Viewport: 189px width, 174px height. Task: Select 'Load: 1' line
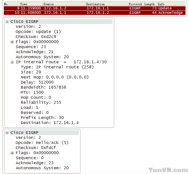point(30,108)
